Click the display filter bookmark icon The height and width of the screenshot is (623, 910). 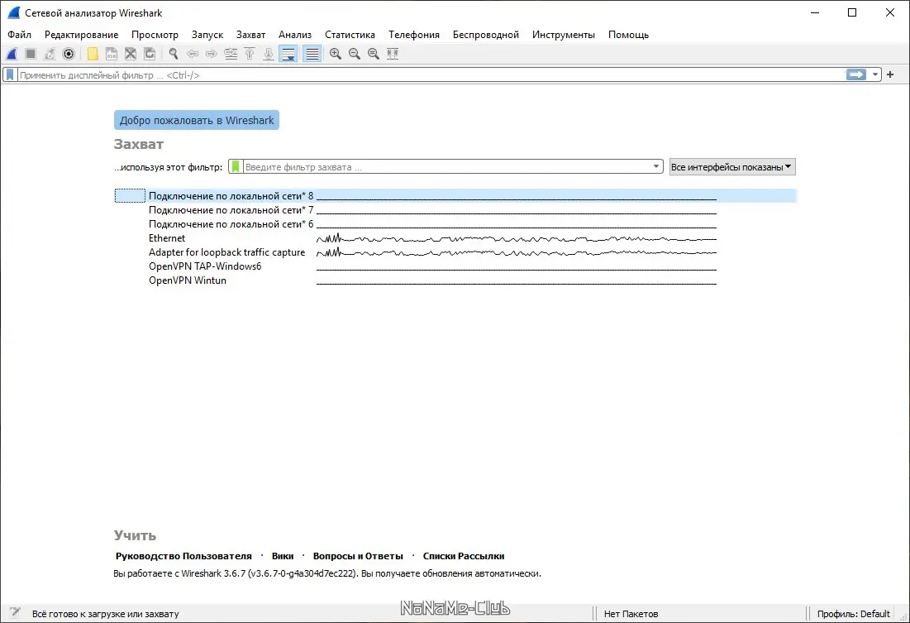(x=10, y=75)
